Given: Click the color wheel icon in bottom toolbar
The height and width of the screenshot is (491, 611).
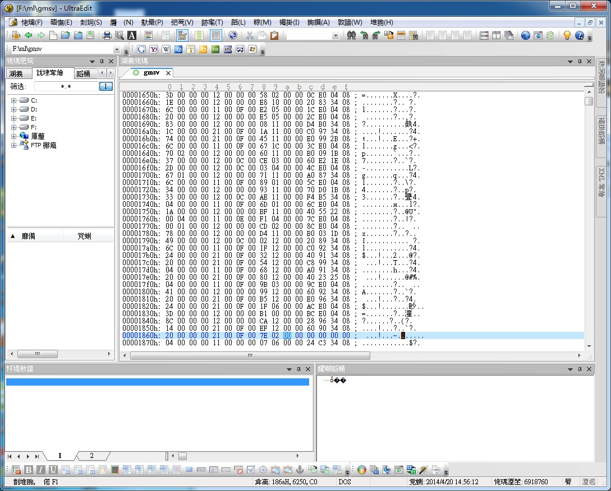Looking at the screenshot, I should pos(362,470).
